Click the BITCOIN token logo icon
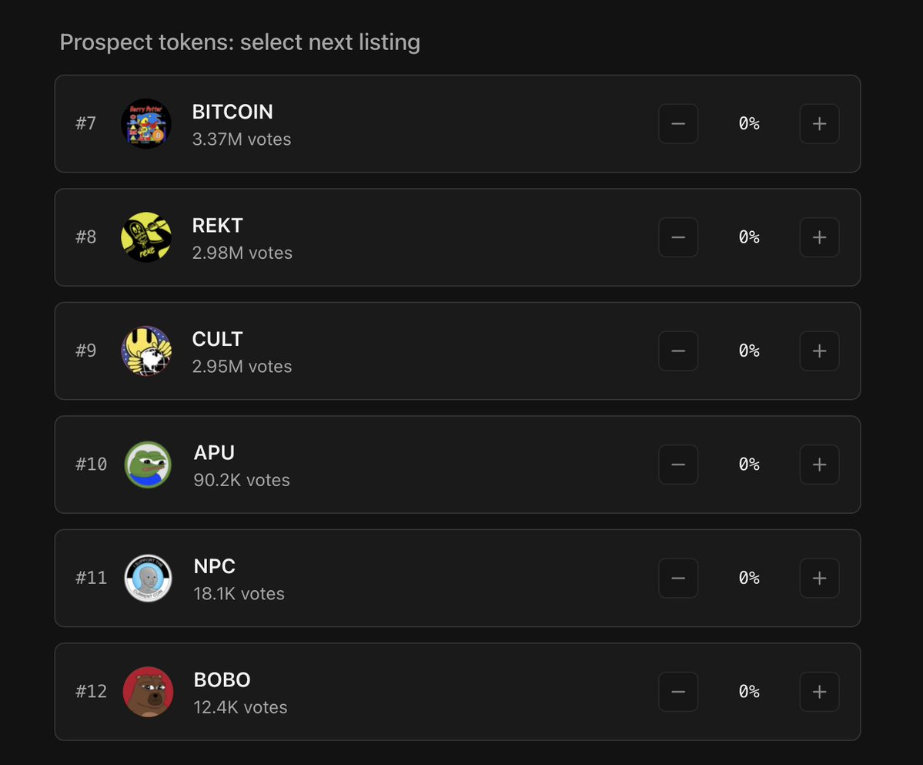This screenshot has height=765, width=923. (x=146, y=124)
